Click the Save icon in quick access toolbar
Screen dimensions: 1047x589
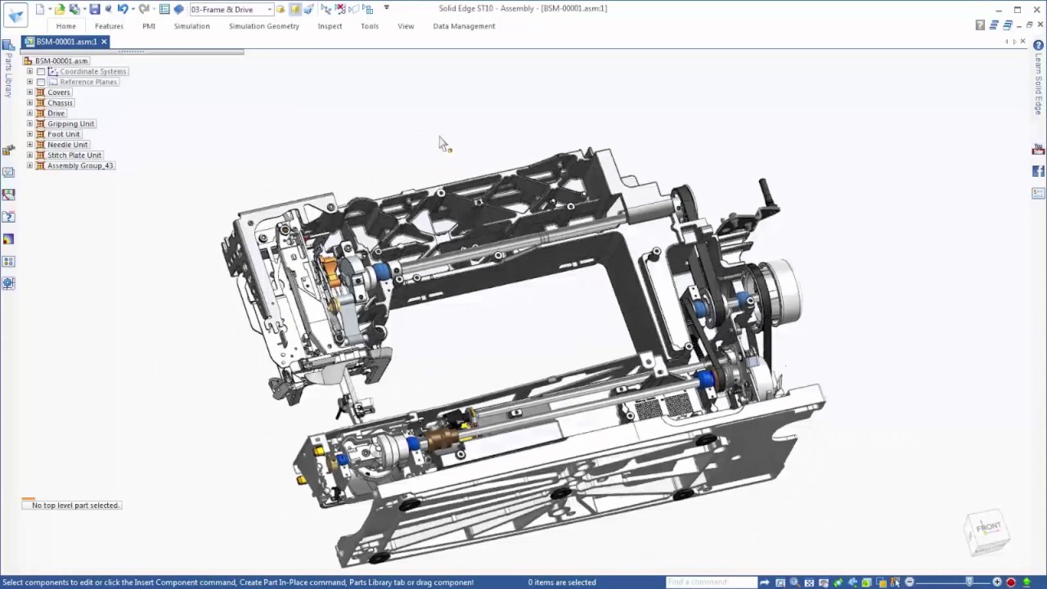point(94,9)
